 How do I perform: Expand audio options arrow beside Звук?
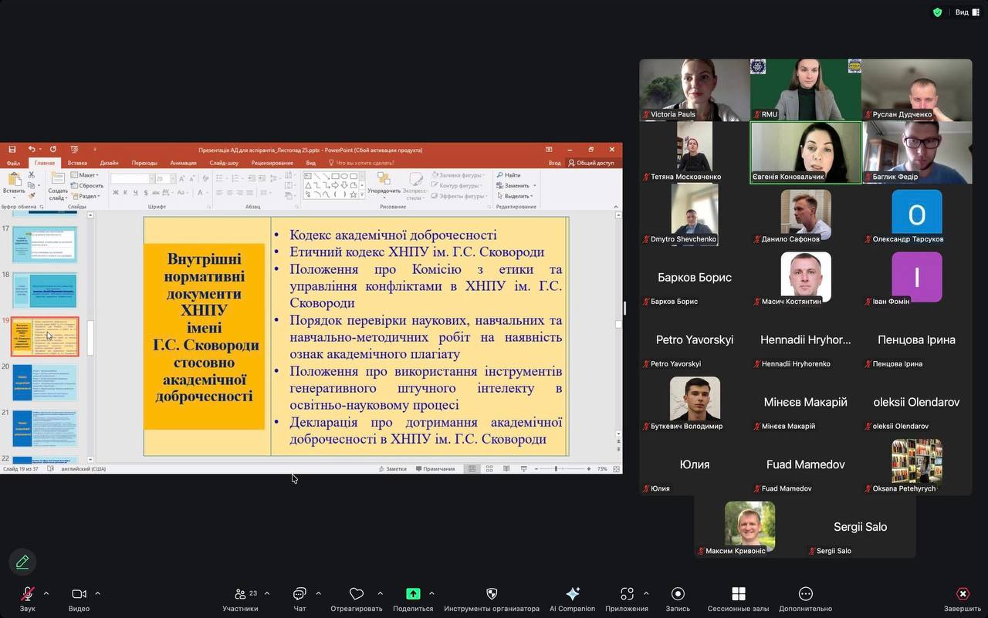pos(46,593)
